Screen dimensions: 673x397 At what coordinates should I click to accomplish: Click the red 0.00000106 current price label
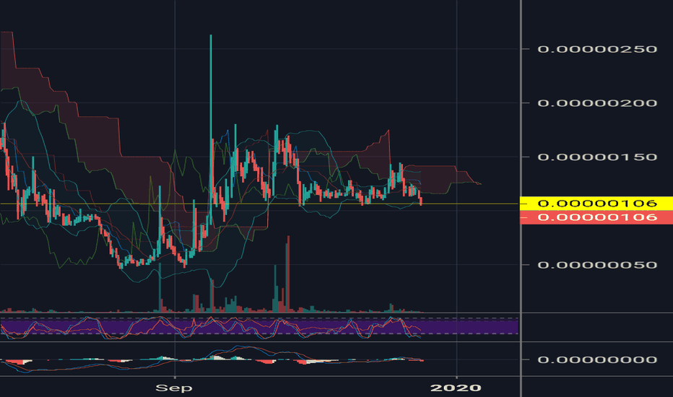[x=596, y=217]
